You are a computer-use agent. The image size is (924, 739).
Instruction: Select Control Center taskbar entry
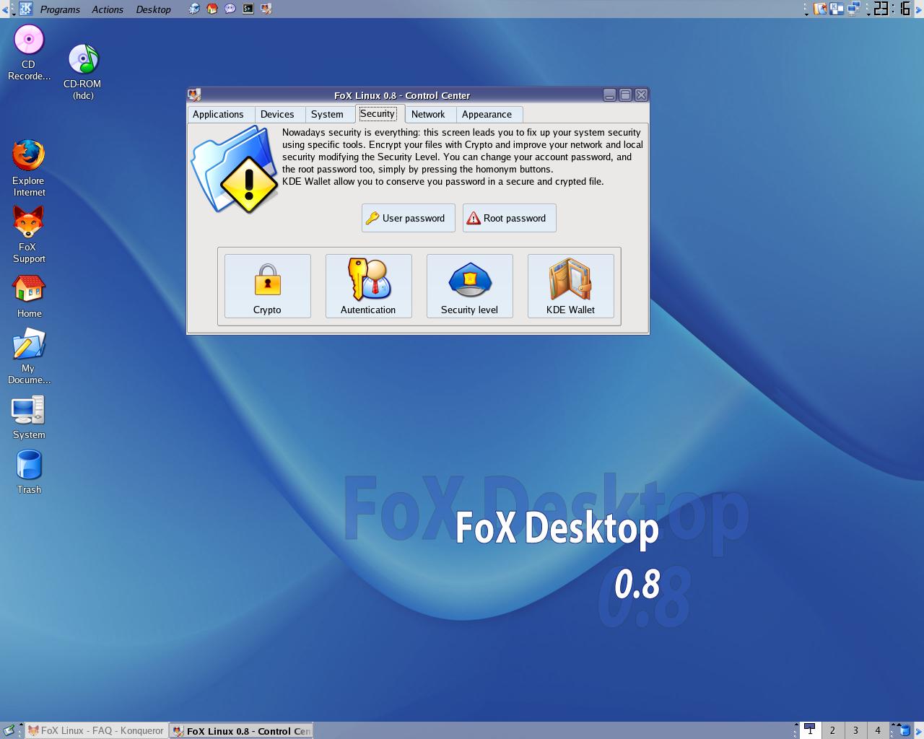(x=241, y=730)
